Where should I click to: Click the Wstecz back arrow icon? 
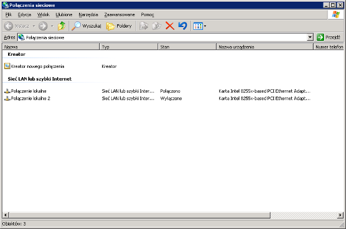tap(9, 26)
